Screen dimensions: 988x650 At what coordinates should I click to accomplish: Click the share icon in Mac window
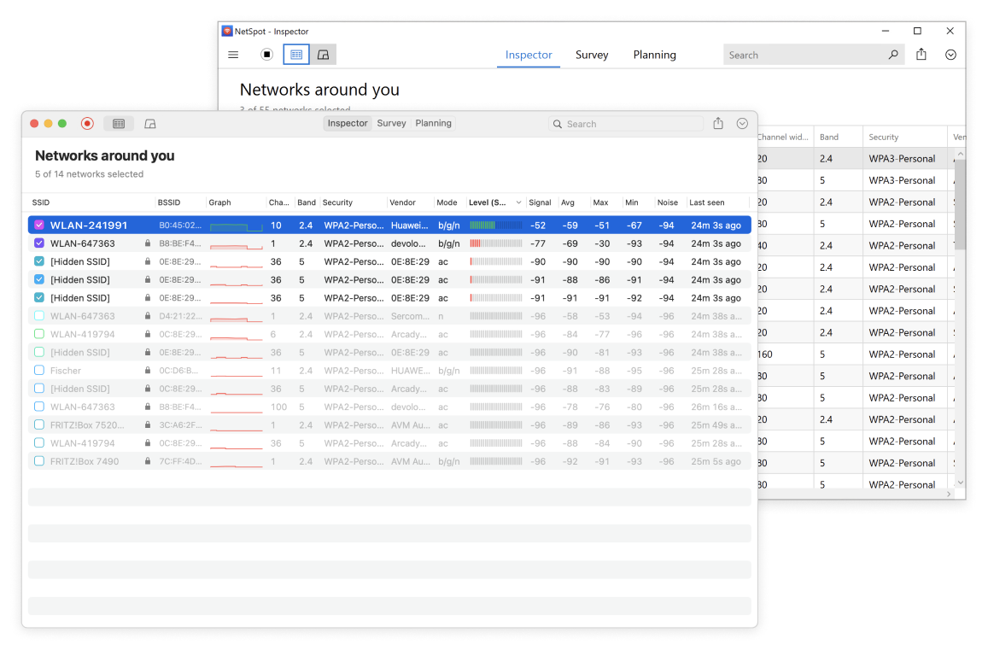[718, 124]
